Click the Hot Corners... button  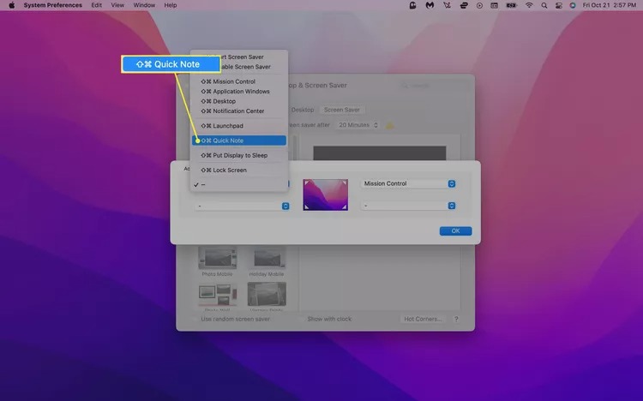click(423, 319)
